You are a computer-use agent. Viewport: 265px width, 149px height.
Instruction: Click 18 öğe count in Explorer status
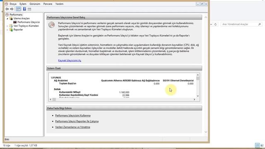tap(7, 145)
